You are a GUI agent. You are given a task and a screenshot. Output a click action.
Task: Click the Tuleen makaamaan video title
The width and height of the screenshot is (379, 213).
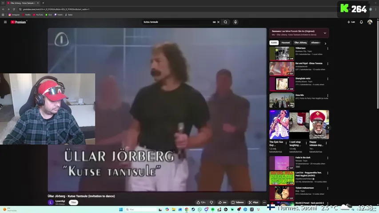(x=304, y=188)
